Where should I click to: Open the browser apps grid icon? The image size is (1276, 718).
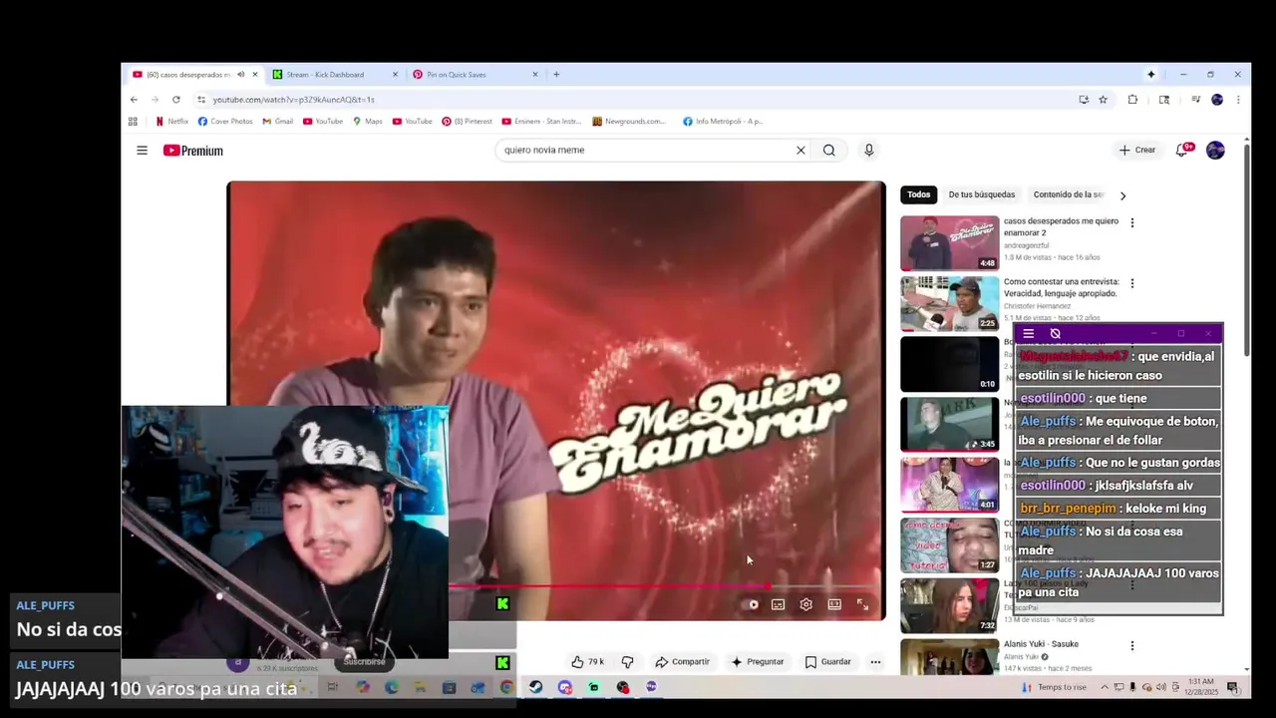click(133, 122)
